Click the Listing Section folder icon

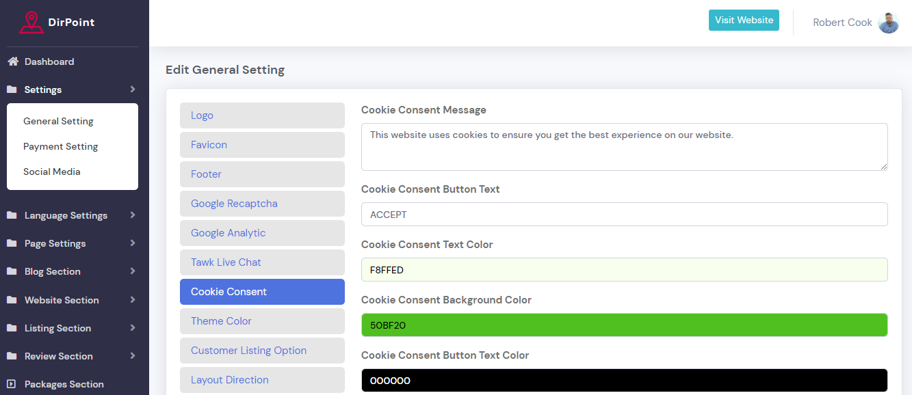coord(12,328)
